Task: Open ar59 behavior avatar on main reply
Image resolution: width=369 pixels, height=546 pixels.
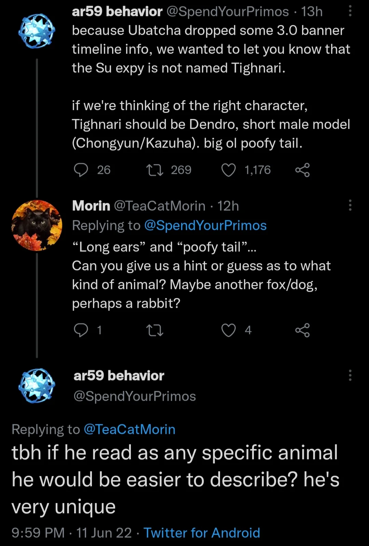Action: (37, 385)
